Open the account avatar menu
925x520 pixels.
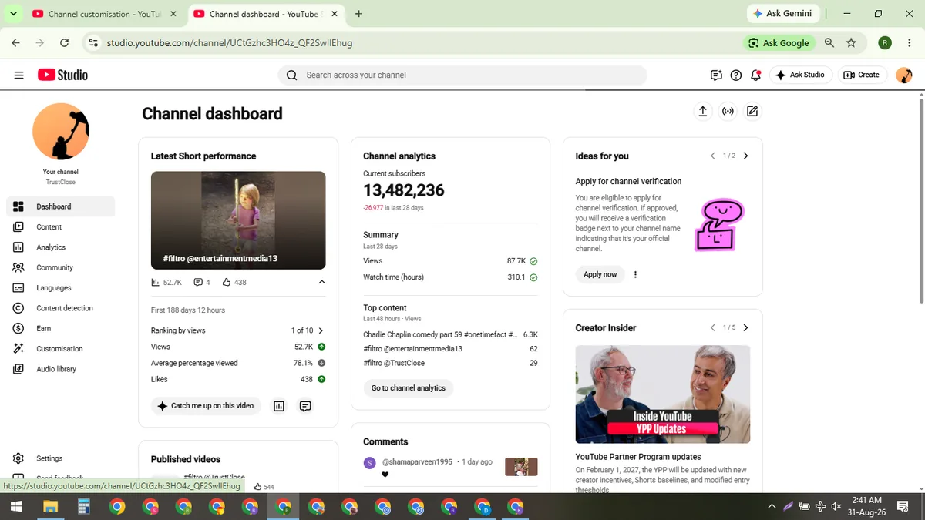tap(903, 75)
